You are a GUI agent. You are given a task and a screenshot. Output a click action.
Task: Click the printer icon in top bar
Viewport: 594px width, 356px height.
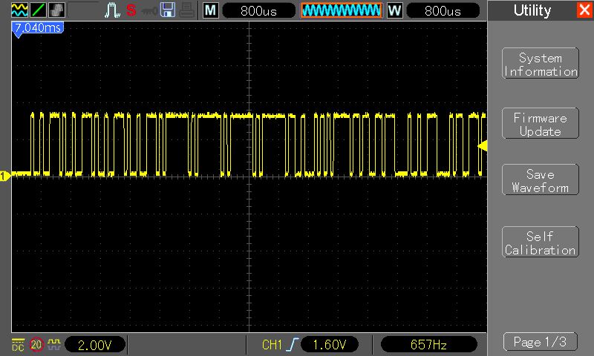(x=187, y=10)
